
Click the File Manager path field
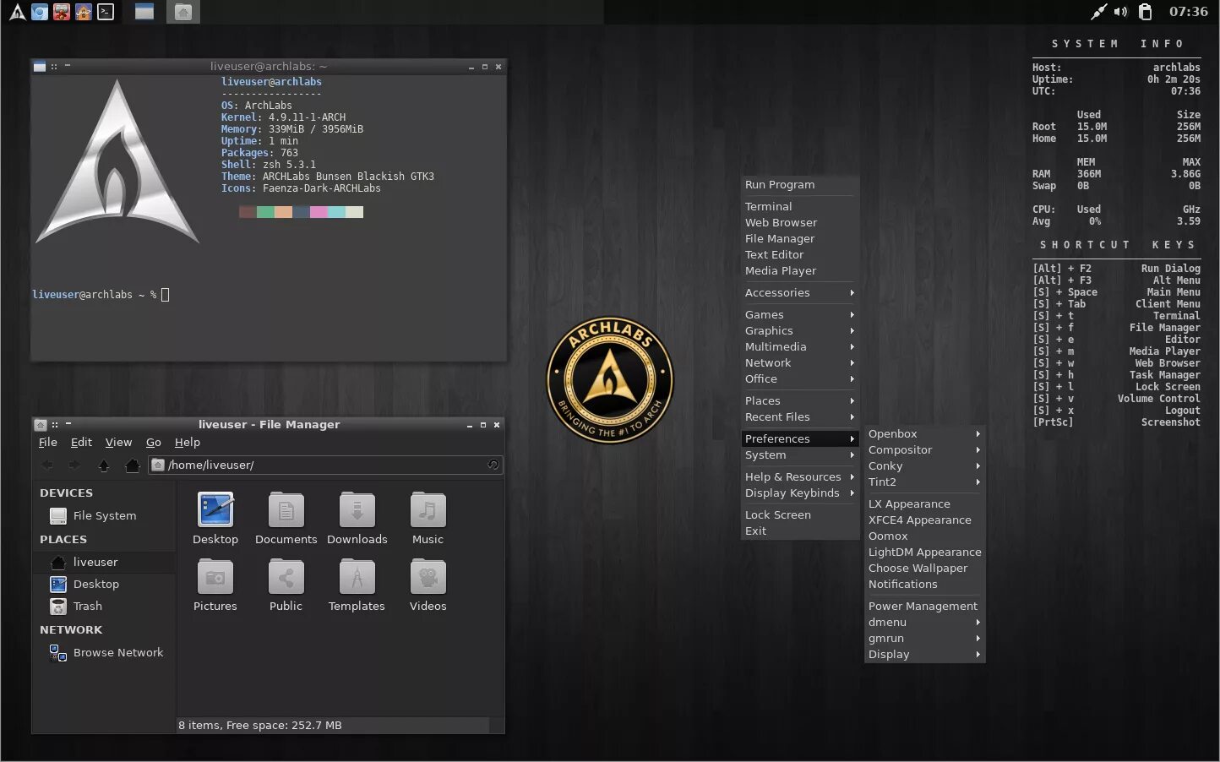coord(325,465)
